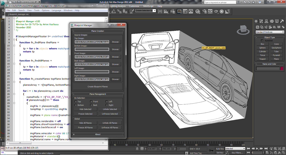Screen dimensions: 286x155
Task: Open the Selected key filter dropdown
Action: coord(235,149)
